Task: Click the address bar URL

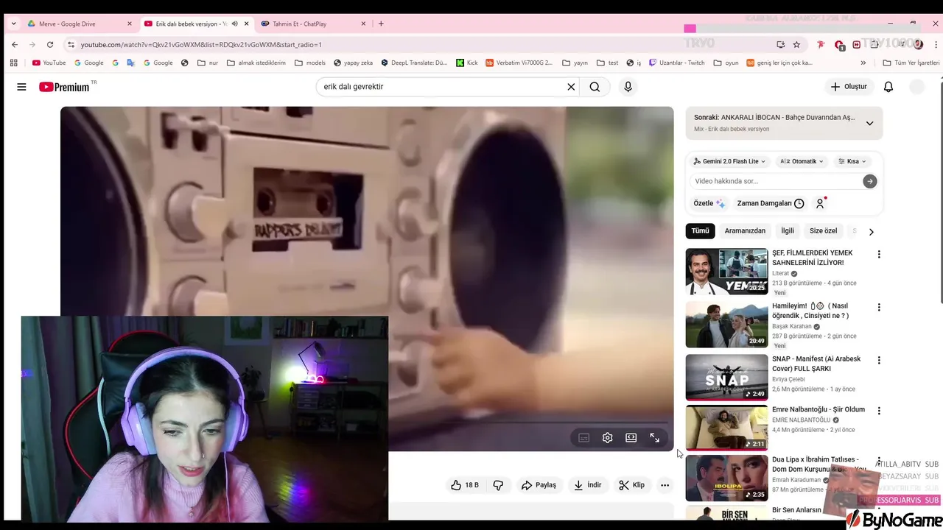Action: (201, 45)
